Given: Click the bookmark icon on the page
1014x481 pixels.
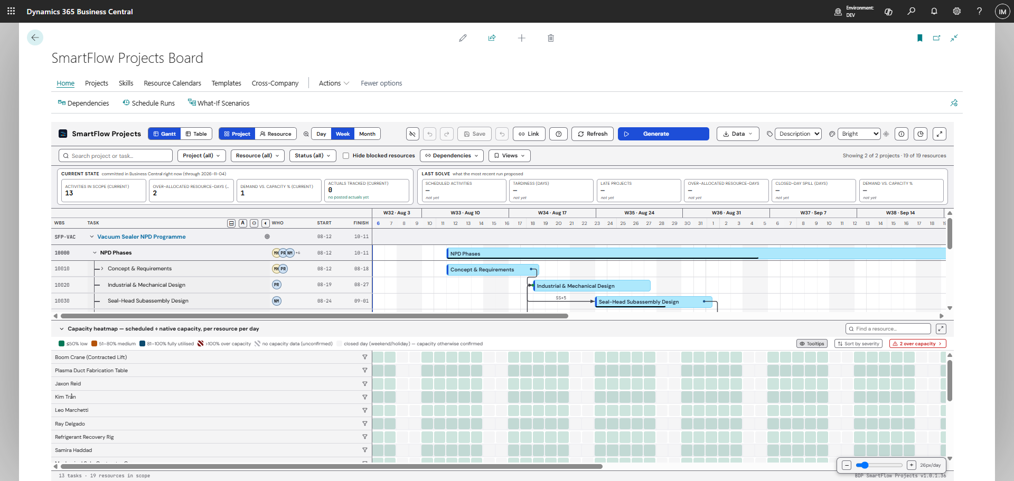Looking at the screenshot, I should coord(919,38).
